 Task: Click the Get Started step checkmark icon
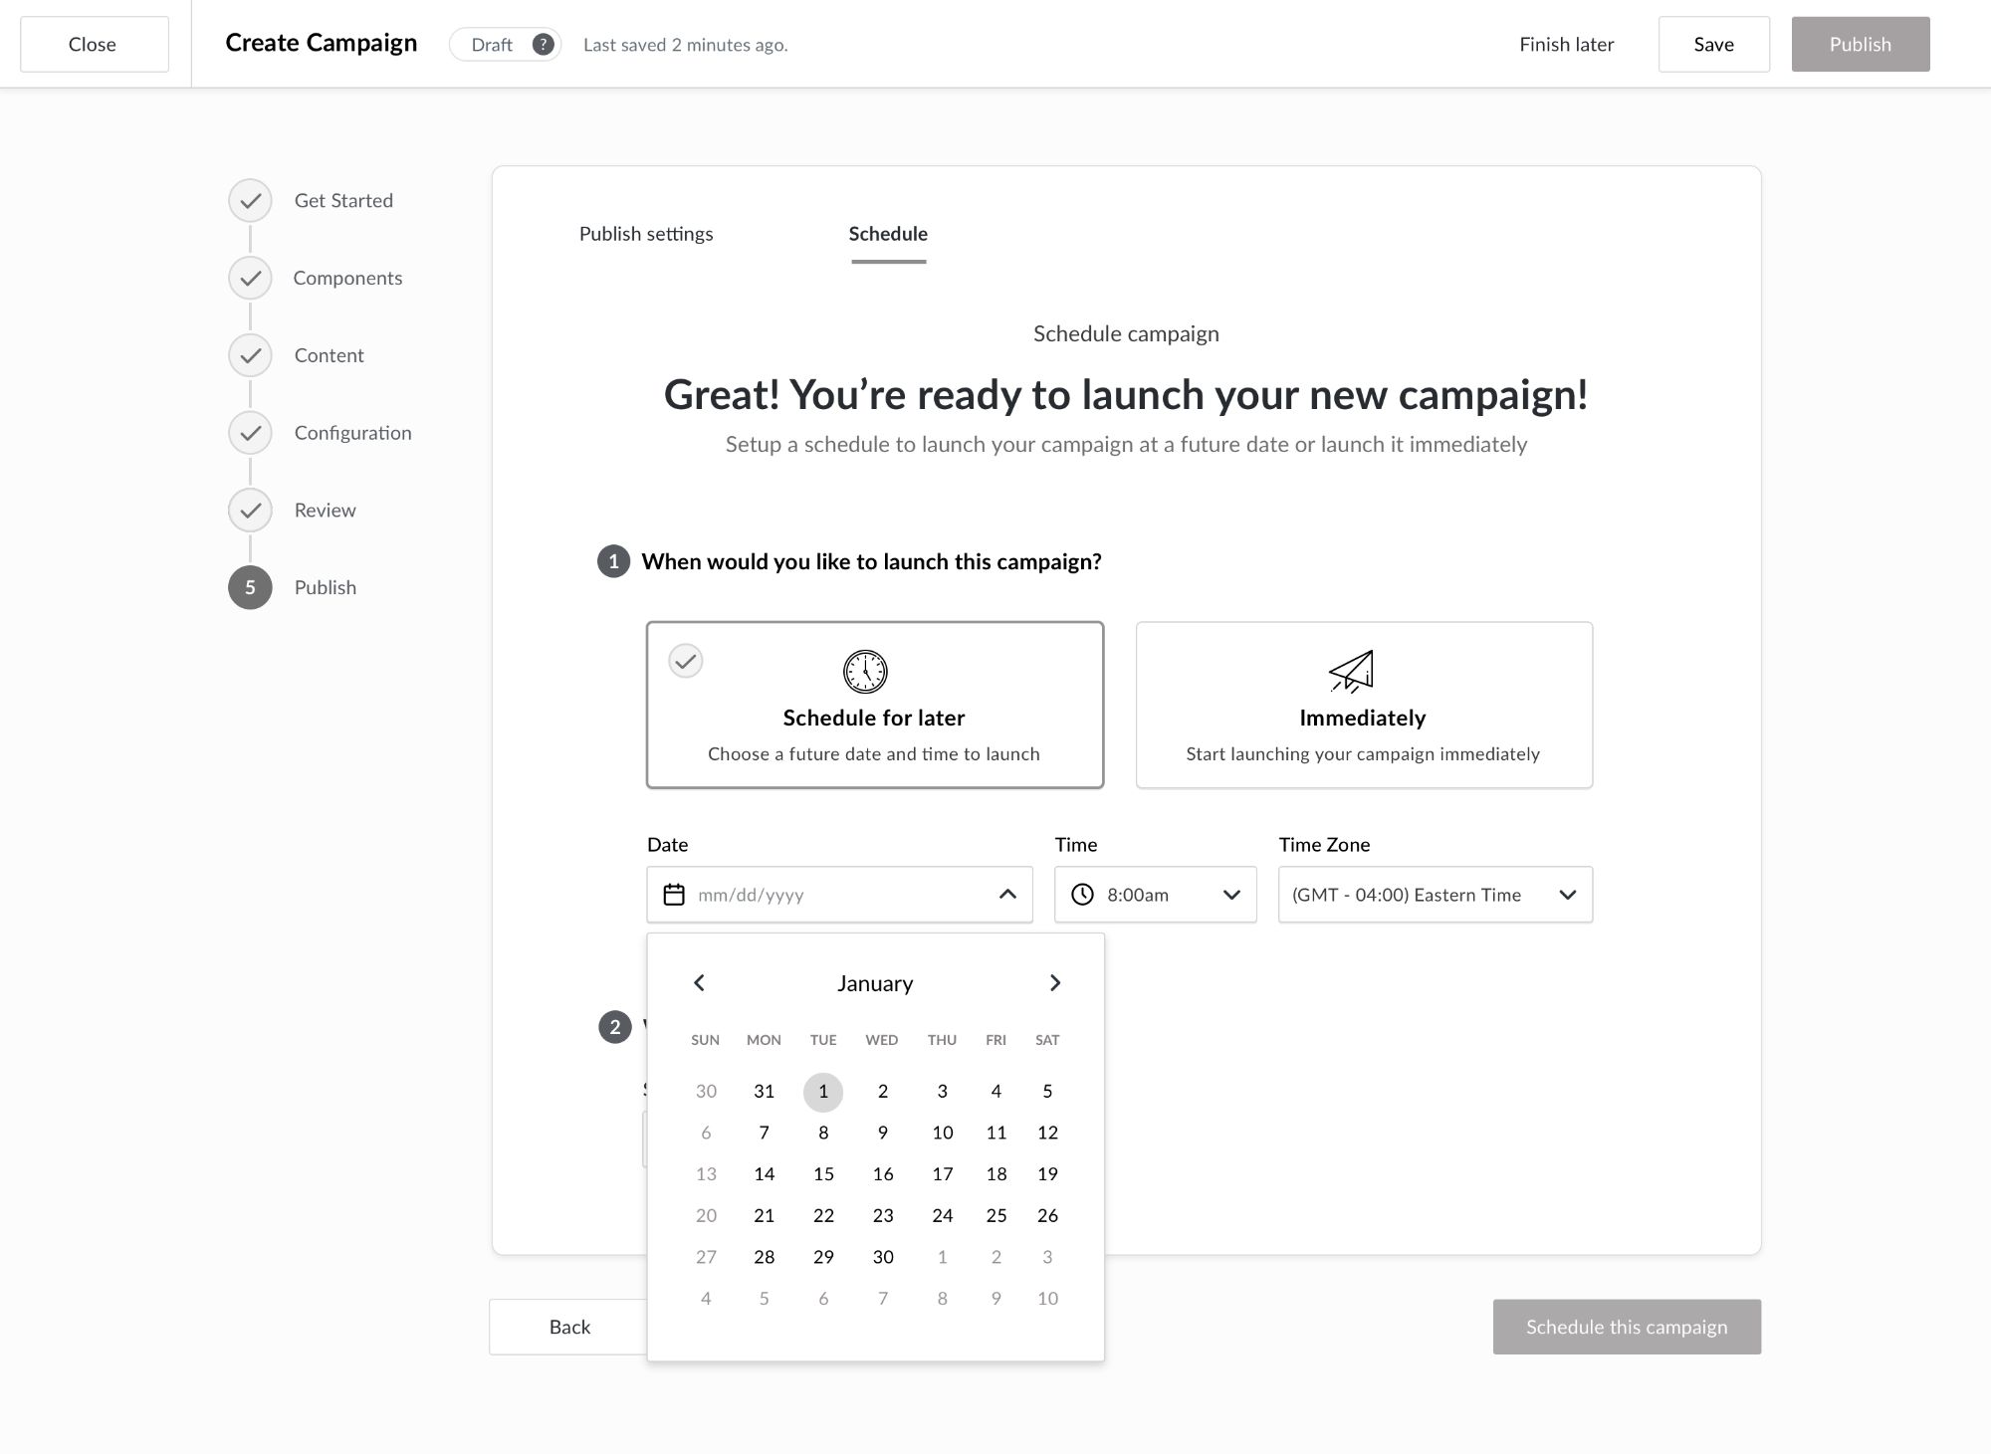250,201
